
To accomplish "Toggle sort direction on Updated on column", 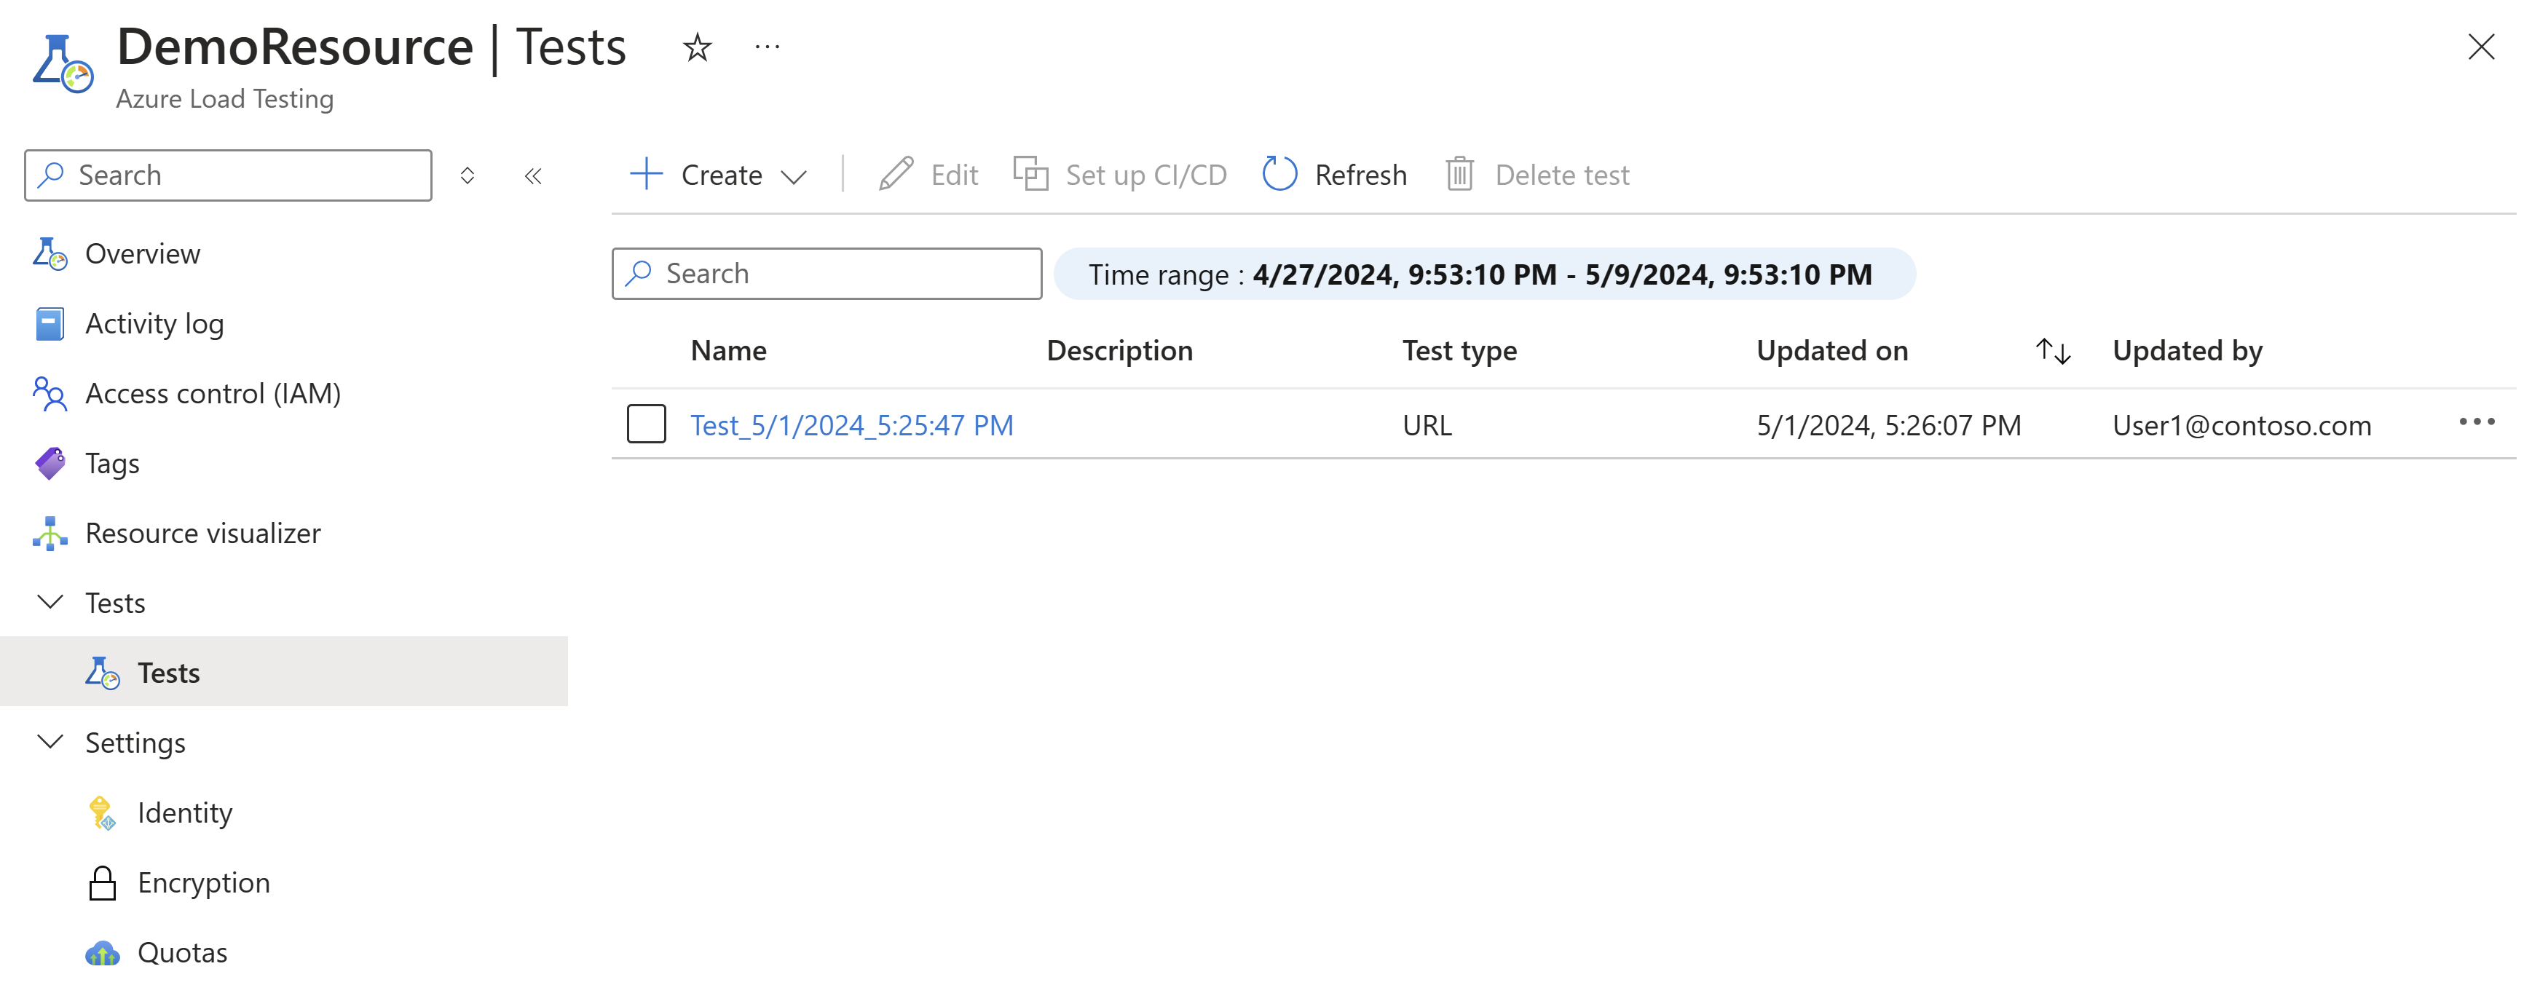I will pyautogui.click(x=2052, y=350).
